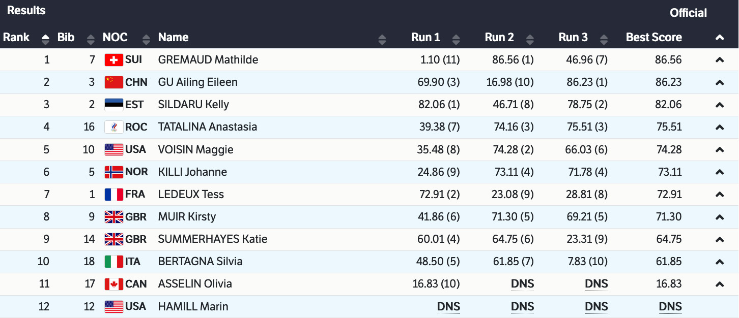Click the China flag icon
739x318 pixels.
point(113,82)
